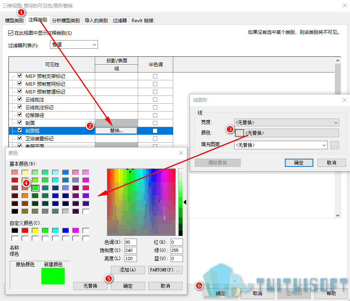Open PANTONE(P)... color picker

pyautogui.click(x=165, y=270)
